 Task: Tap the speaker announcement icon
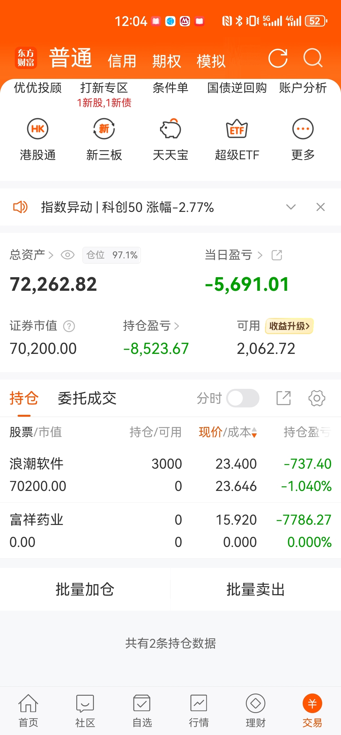click(20, 207)
